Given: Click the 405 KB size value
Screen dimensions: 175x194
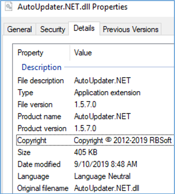Looking at the screenshot, I should (x=86, y=152).
